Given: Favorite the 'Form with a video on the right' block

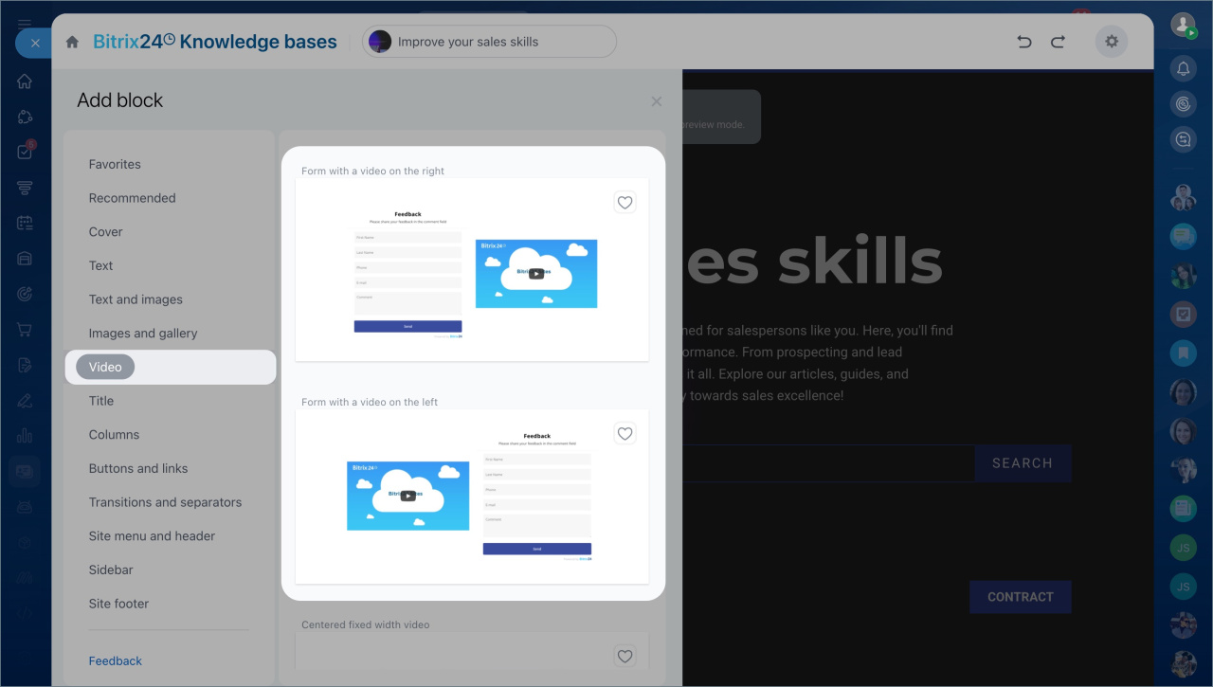Looking at the screenshot, I should [625, 202].
